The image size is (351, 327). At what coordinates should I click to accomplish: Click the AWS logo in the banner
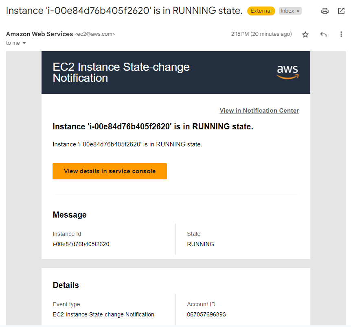pyautogui.click(x=287, y=72)
